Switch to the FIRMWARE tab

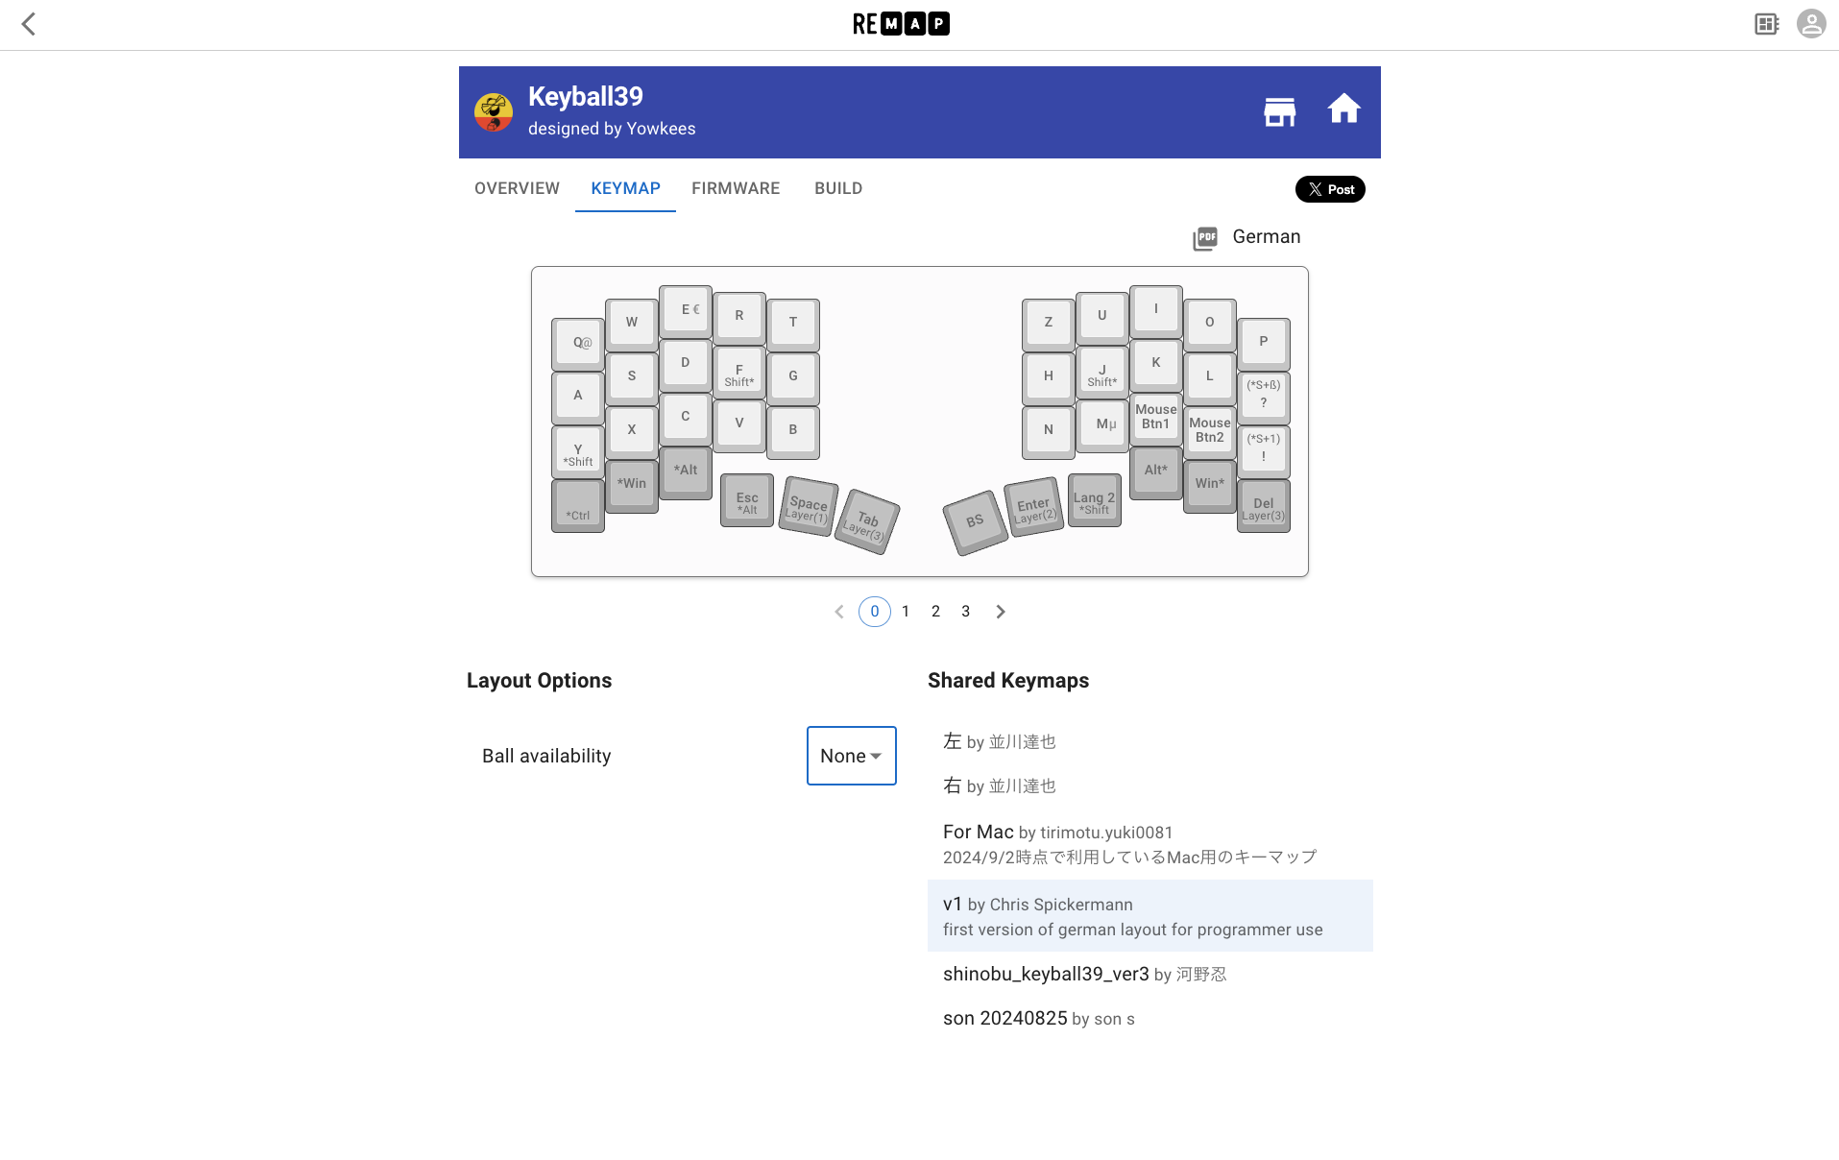(x=736, y=188)
